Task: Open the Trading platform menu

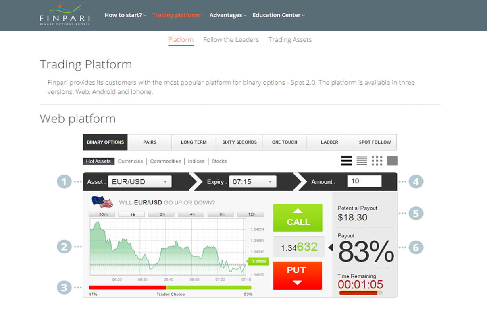Action: [178, 15]
